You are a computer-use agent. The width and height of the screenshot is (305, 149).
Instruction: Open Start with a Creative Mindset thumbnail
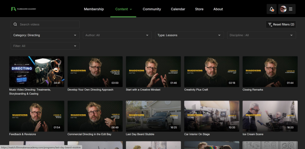[153, 72]
